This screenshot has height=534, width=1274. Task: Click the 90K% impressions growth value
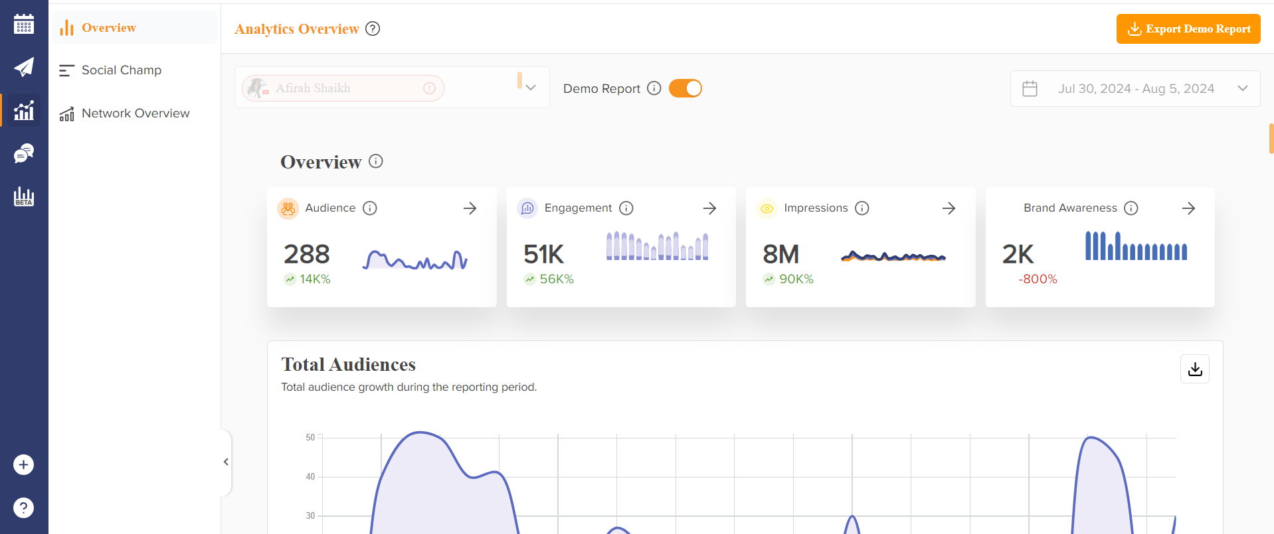(x=796, y=279)
